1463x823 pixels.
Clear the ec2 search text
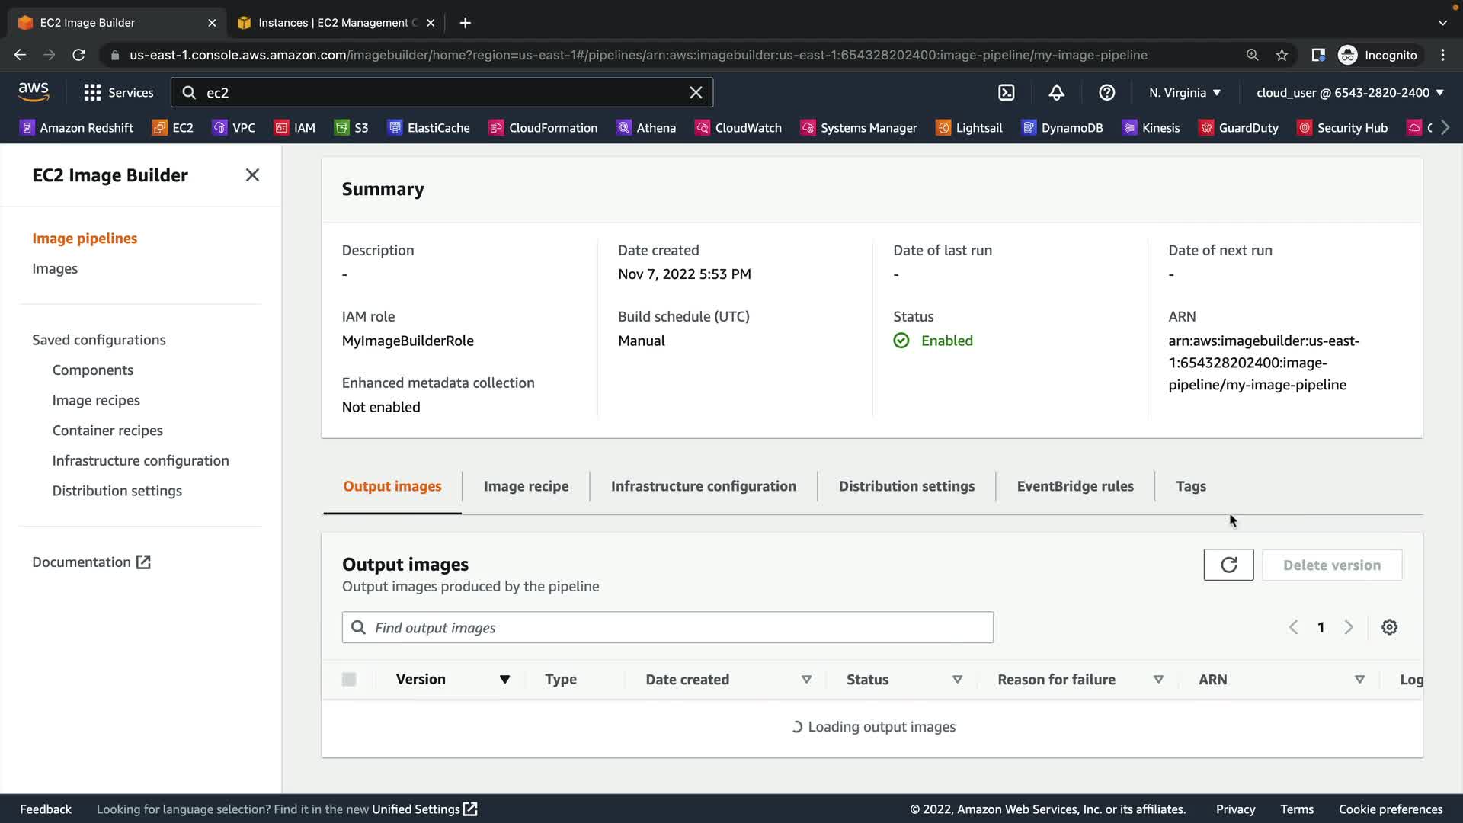696,92
